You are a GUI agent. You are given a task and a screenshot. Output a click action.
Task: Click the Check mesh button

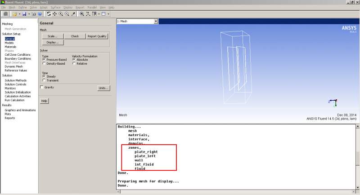click(75, 36)
